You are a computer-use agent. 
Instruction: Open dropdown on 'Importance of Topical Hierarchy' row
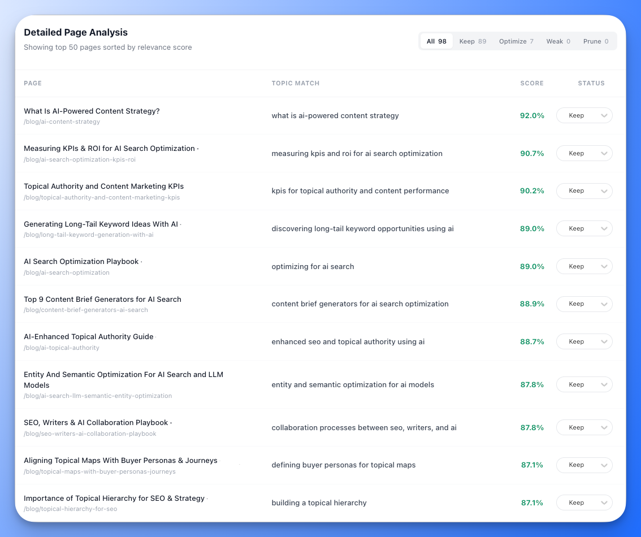point(584,502)
